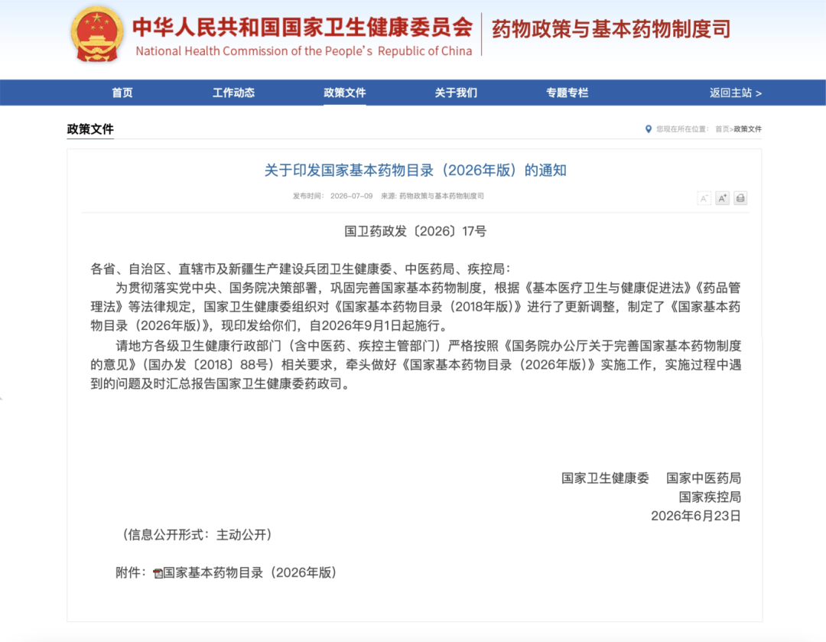Click department name 药物政策与基本药物制度司
This screenshot has width=826, height=642.
[x=611, y=29]
